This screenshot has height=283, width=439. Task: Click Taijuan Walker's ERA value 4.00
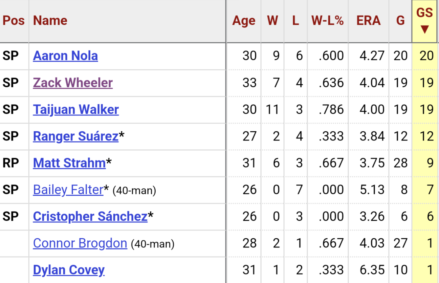[x=372, y=109]
